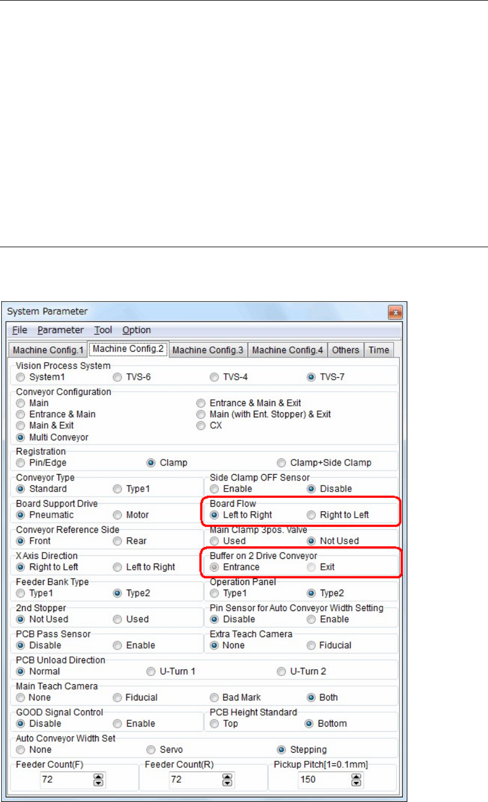Open the Others tab
This screenshot has height=802, width=488.
pyautogui.click(x=346, y=350)
